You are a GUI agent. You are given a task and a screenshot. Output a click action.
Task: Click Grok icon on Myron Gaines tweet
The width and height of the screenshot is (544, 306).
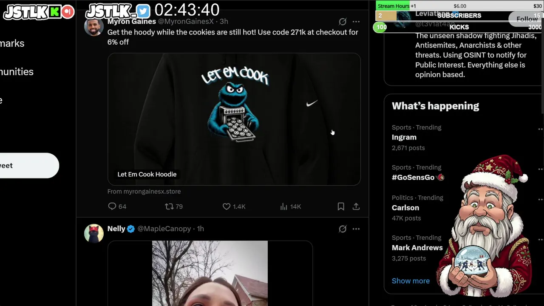click(x=343, y=21)
